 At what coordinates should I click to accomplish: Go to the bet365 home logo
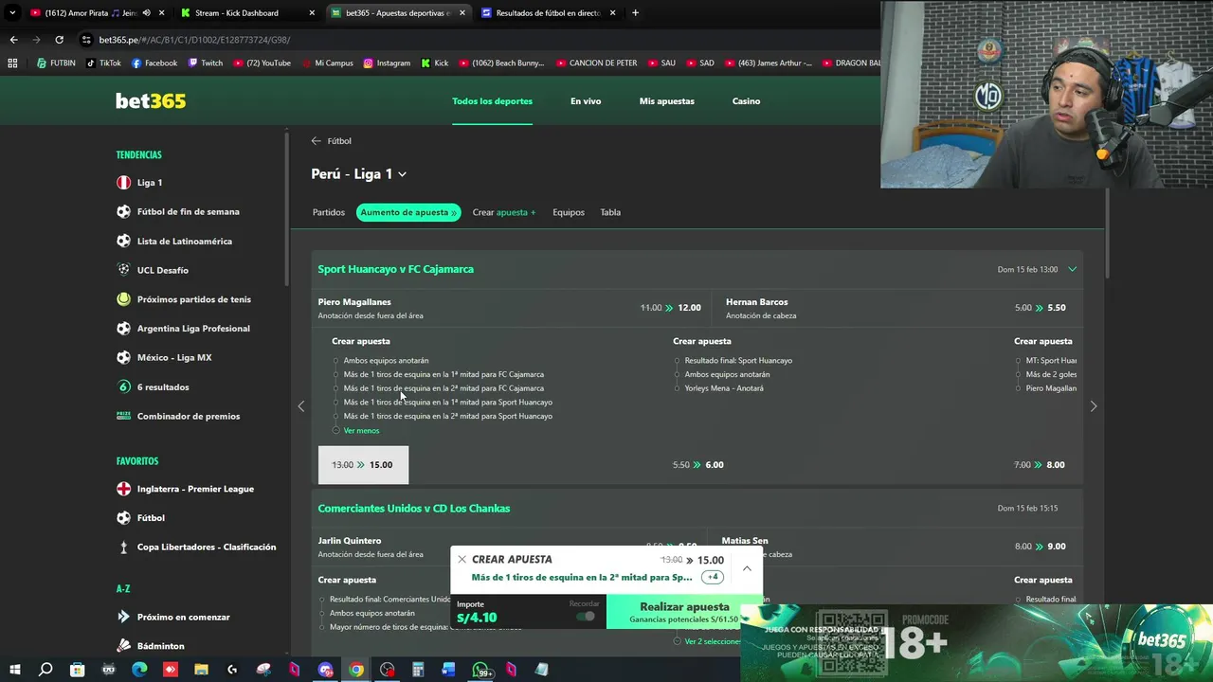[x=151, y=100]
